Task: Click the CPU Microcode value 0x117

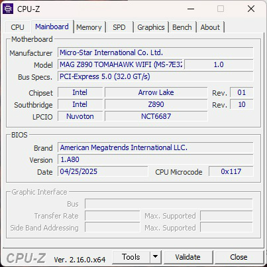Action: click(x=231, y=171)
